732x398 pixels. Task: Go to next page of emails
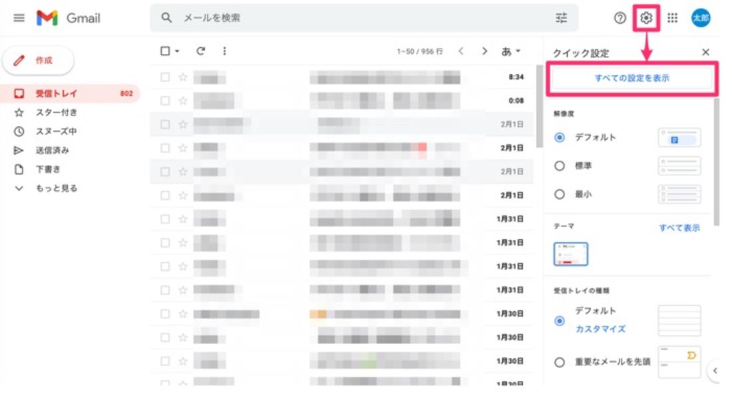pyautogui.click(x=484, y=51)
